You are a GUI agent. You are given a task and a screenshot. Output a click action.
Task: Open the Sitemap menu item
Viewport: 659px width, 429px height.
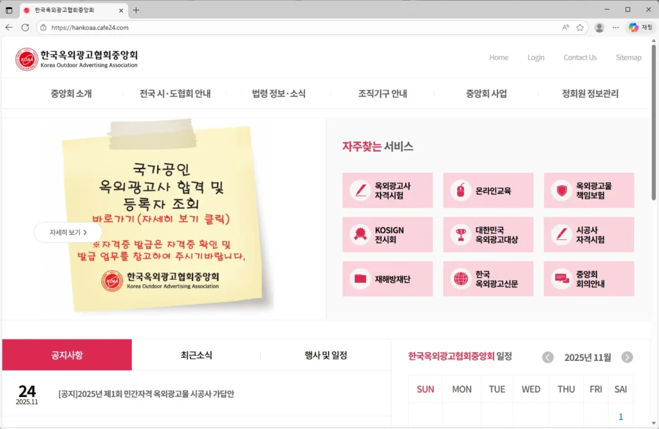pos(629,57)
